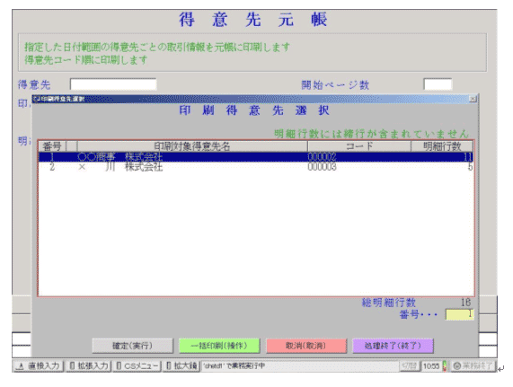Click the 明細行数 column header
The width and height of the screenshot is (513, 387).
(x=442, y=146)
